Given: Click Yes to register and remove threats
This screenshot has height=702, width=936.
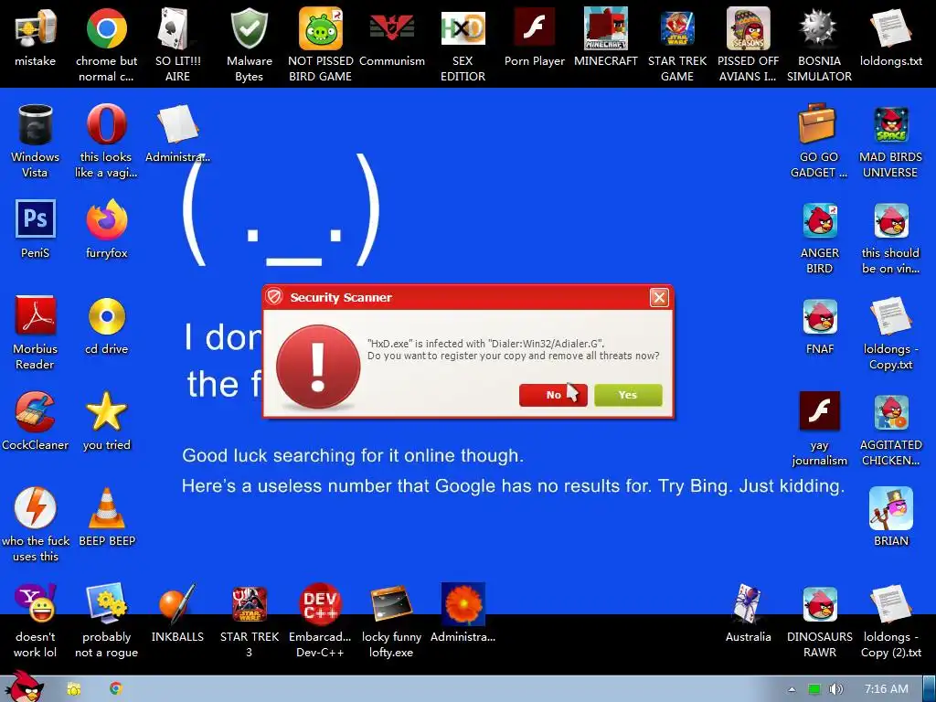Looking at the screenshot, I should click(x=628, y=395).
